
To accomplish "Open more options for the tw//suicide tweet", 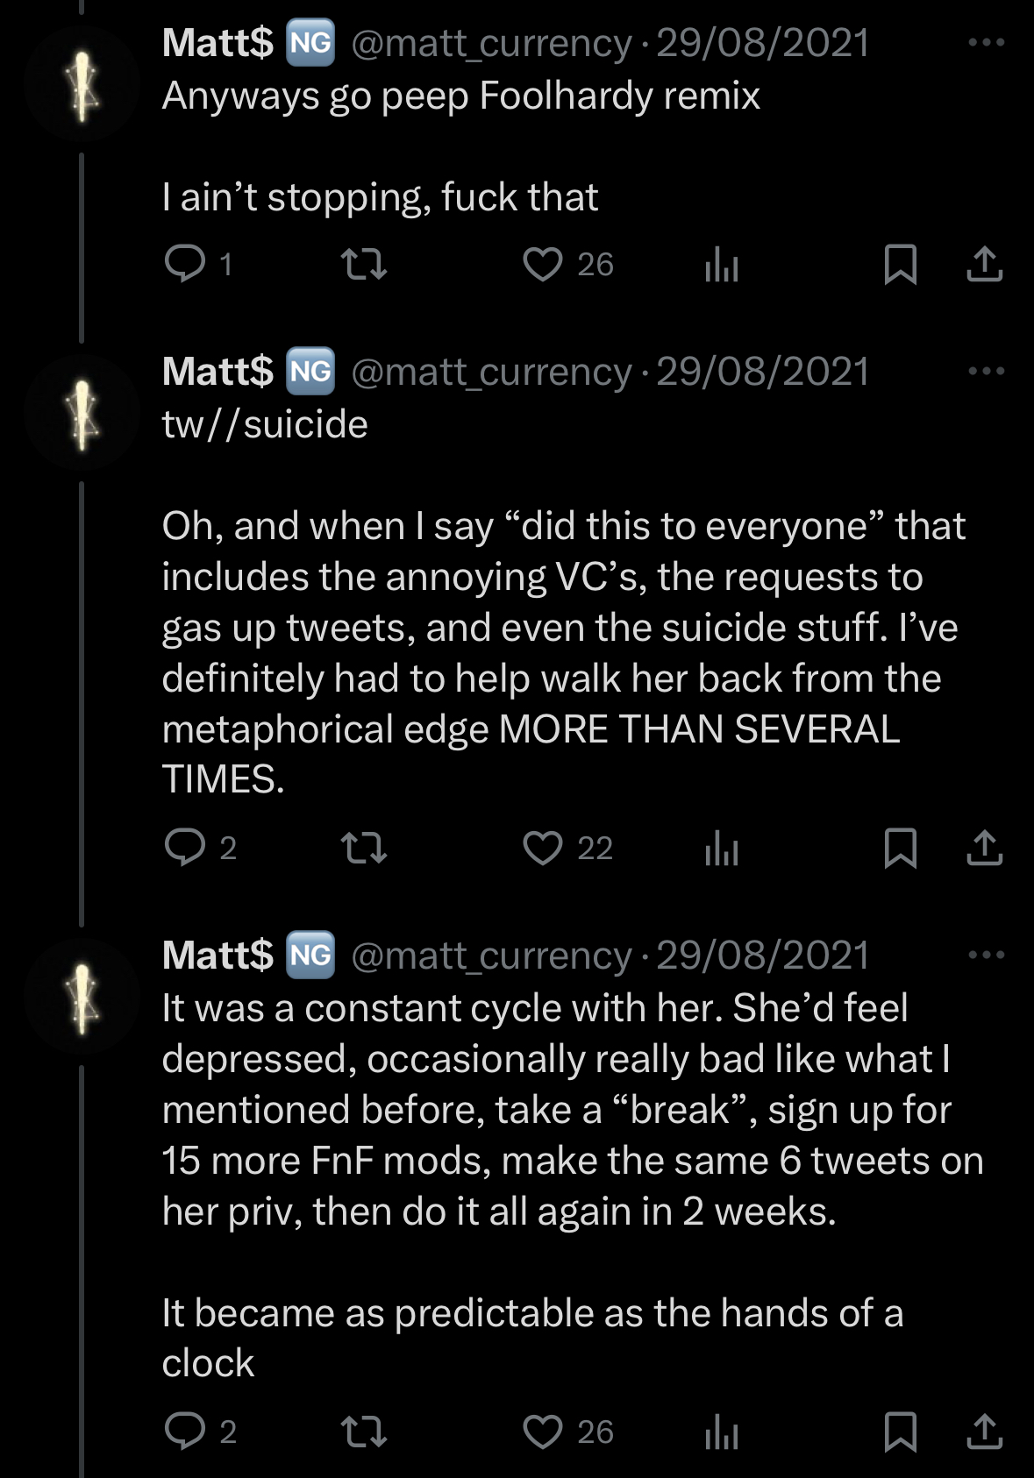I will point(986,371).
